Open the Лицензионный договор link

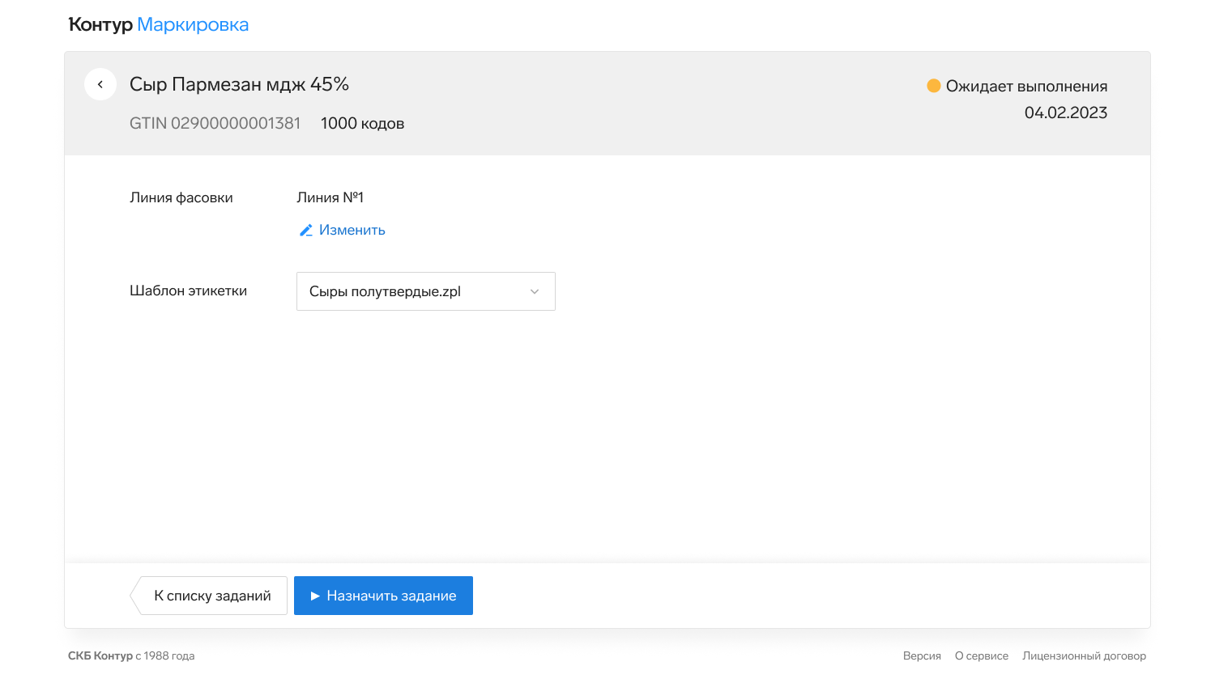coord(1085,656)
